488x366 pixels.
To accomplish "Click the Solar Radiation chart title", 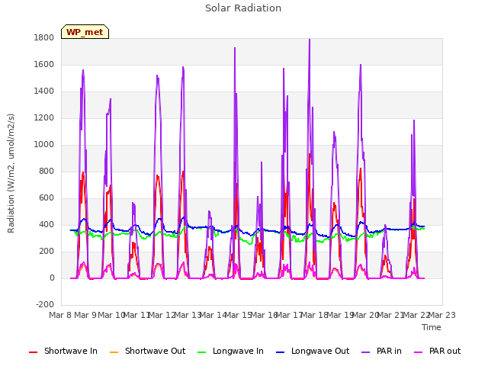I will (x=243, y=8).
